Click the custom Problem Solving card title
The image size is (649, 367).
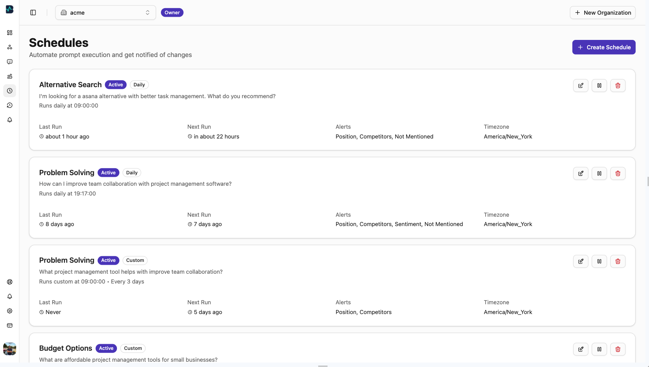pos(67,260)
